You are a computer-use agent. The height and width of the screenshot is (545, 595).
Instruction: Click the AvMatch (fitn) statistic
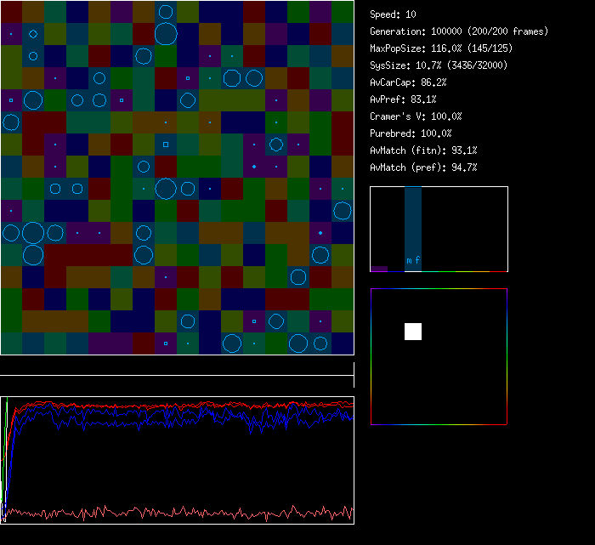point(423,150)
